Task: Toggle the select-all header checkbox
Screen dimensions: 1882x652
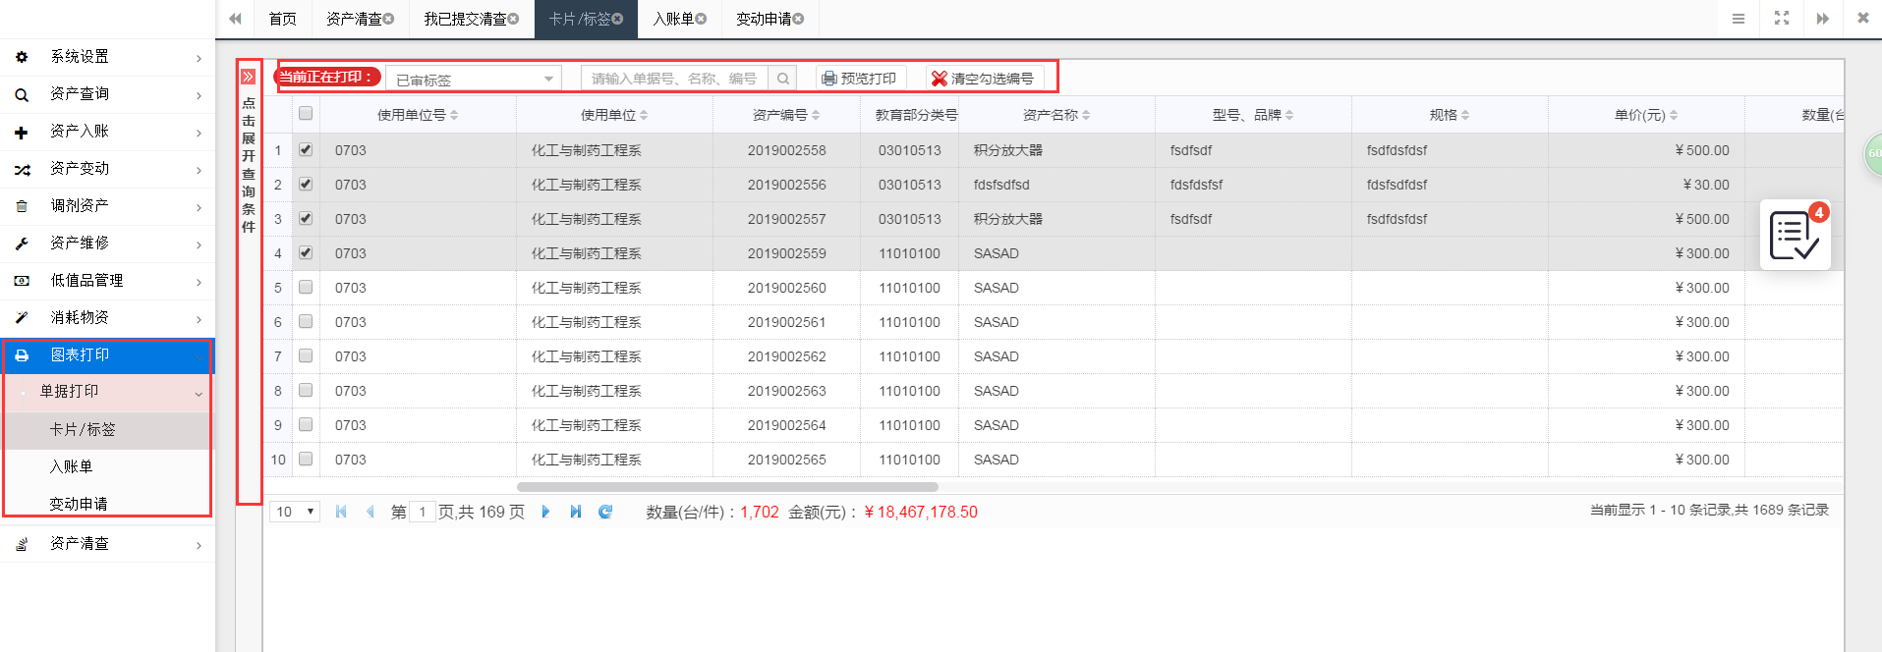Action: point(306,114)
